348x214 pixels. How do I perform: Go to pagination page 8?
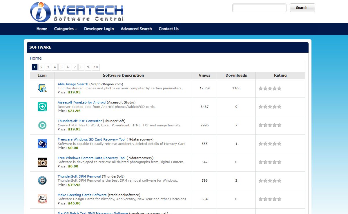tap(81, 67)
